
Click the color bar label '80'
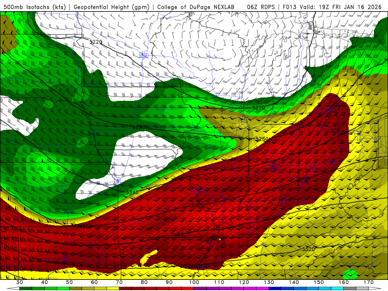(x=144, y=282)
